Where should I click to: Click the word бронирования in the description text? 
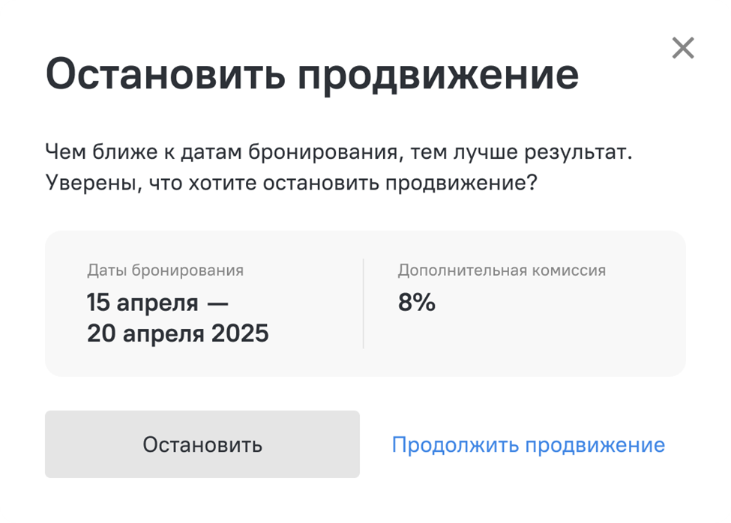[322, 153]
